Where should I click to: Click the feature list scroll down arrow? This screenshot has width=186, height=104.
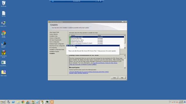click(125, 48)
